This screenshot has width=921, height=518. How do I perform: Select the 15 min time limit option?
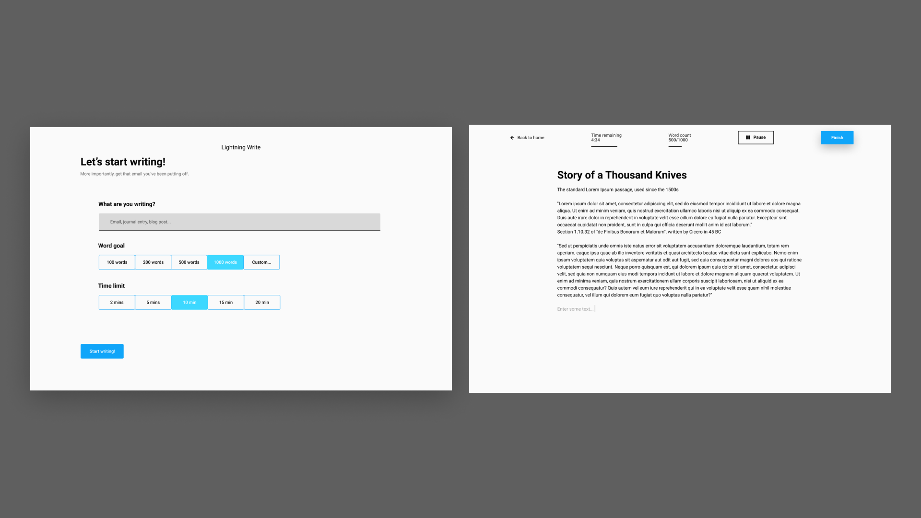tap(226, 302)
